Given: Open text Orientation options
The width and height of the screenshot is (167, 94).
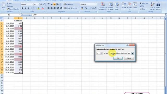Looking at the screenshot, I should (x=58, y=4).
